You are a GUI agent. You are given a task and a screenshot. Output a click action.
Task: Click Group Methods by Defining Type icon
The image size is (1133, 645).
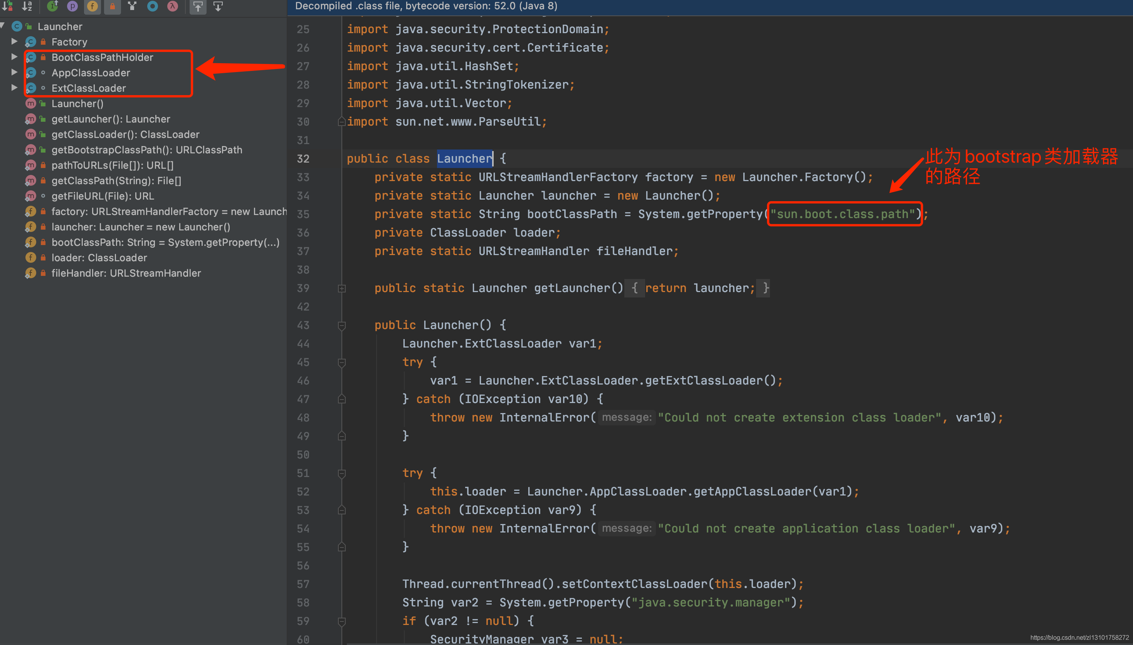(132, 6)
